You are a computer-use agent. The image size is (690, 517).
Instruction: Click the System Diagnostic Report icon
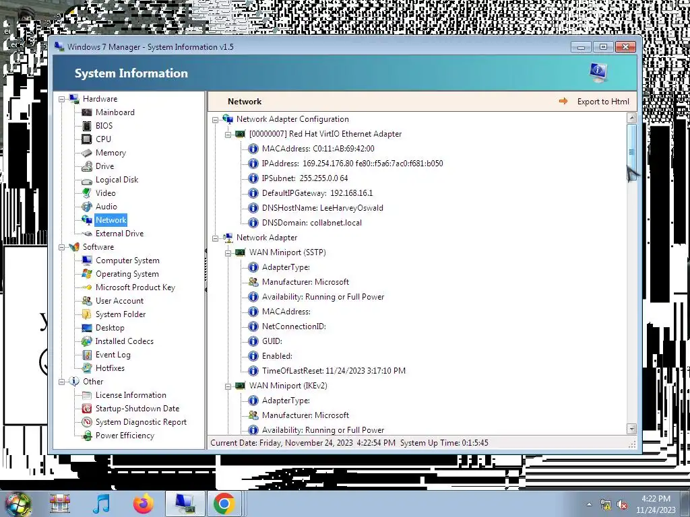click(87, 422)
